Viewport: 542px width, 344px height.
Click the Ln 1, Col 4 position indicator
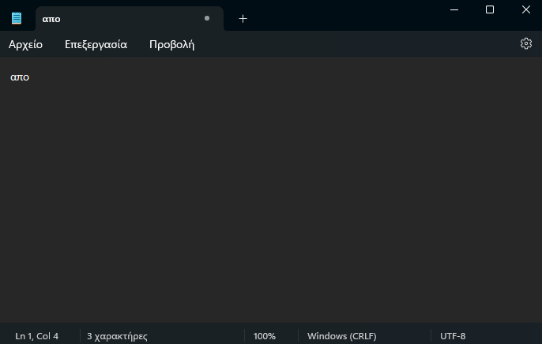pyautogui.click(x=37, y=336)
